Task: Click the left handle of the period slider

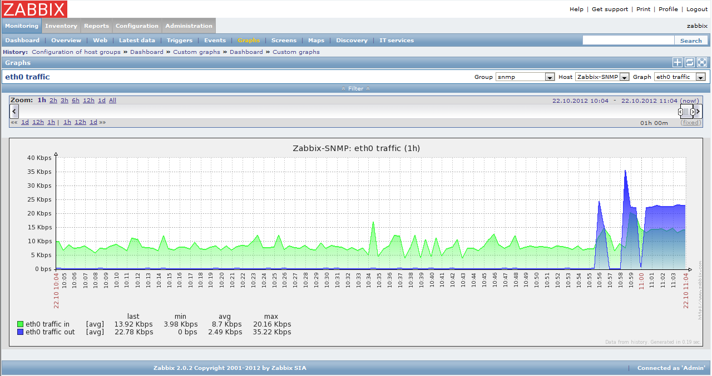Action: pos(680,112)
